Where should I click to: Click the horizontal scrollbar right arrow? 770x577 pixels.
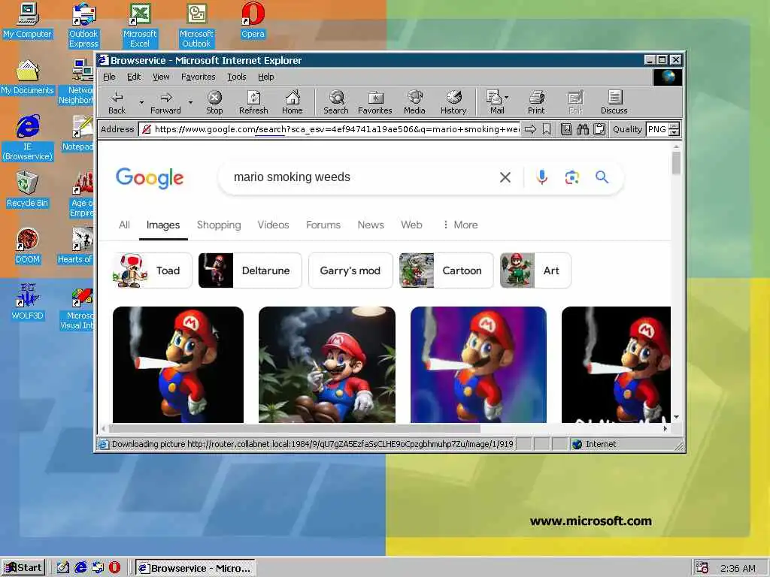[x=665, y=428]
